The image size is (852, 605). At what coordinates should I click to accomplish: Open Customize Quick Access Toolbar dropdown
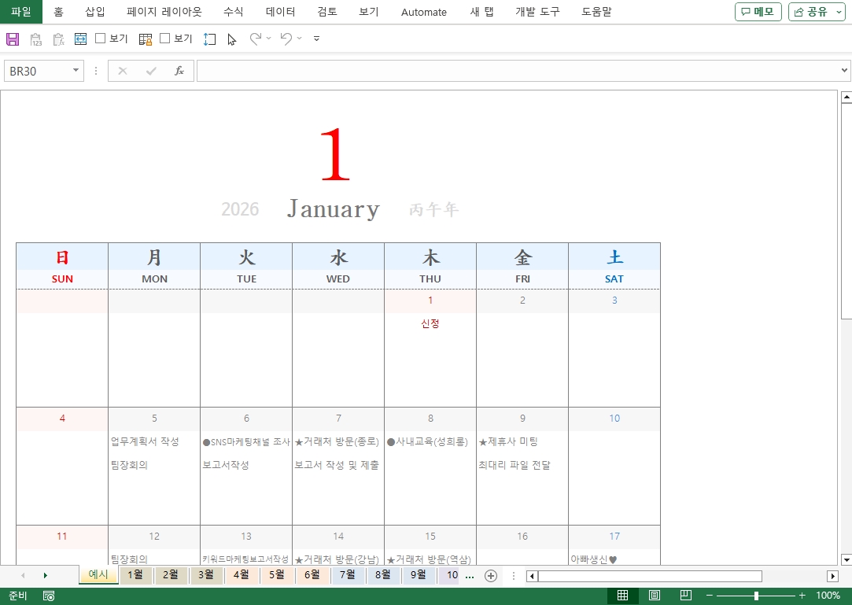pyautogui.click(x=316, y=39)
